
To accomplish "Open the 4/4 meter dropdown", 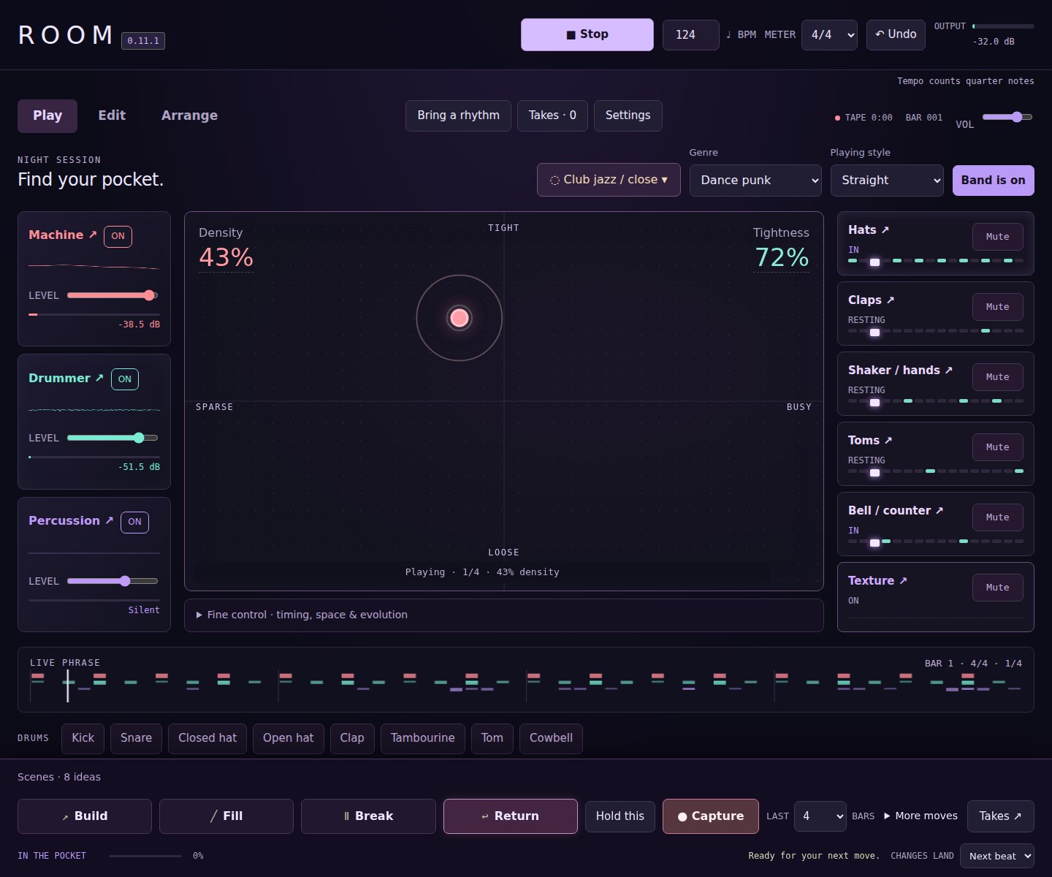I will (829, 34).
